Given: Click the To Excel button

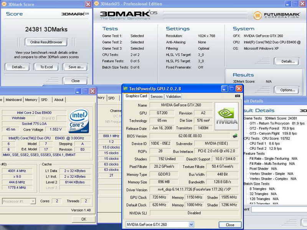Looking at the screenshot, I should (46, 67).
